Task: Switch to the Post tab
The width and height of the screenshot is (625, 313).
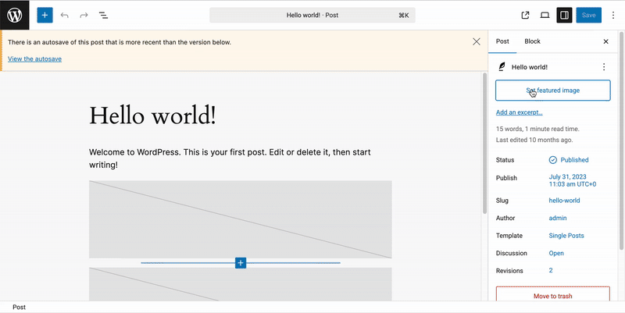Action: 502,41
